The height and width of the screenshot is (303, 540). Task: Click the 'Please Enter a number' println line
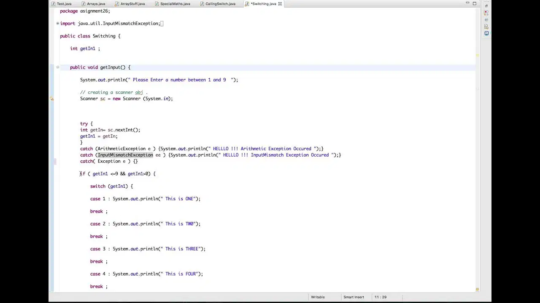[x=159, y=80]
